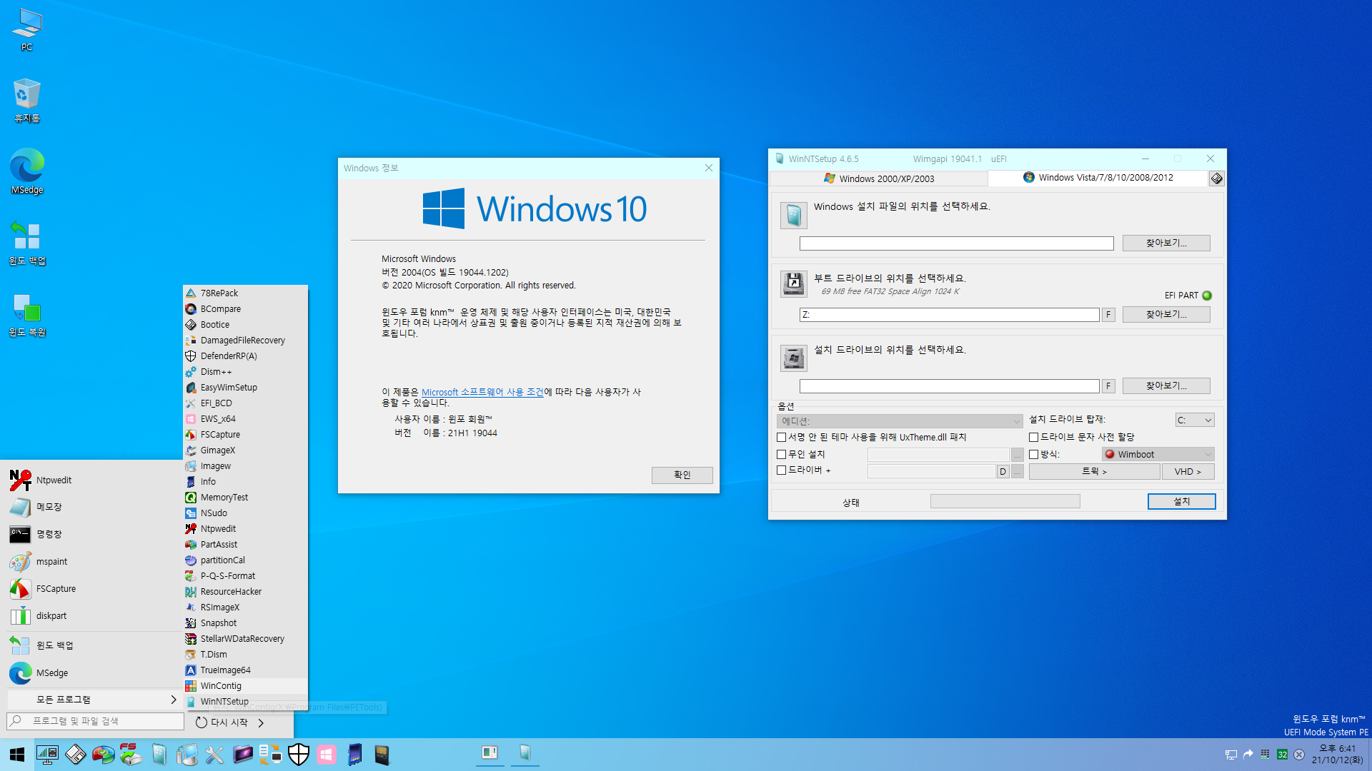Viewport: 1372px width, 771px height.
Task: Open 메모장 from the Start menu
Action: 91,507
